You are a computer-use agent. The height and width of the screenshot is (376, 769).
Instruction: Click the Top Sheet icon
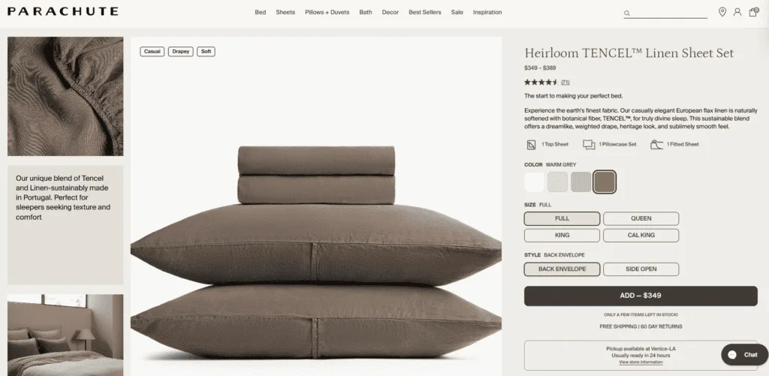(531, 145)
